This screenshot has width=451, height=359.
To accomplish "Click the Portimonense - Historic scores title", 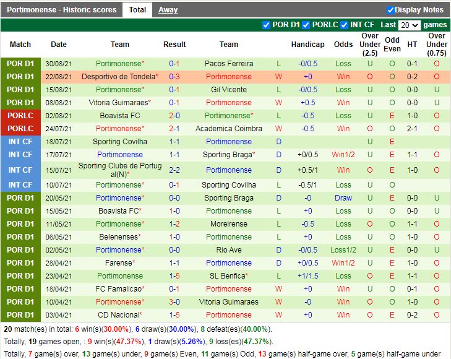I will 61,10.
